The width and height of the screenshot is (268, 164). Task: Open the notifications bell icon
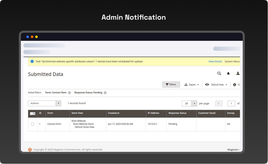point(228,74)
